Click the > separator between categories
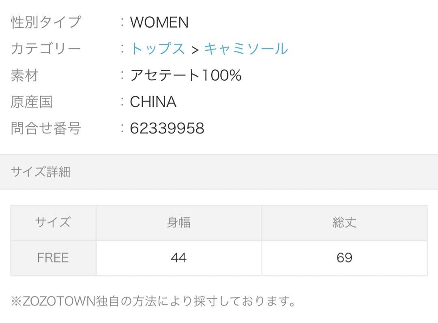This screenshot has width=438, height=323. pos(195,50)
